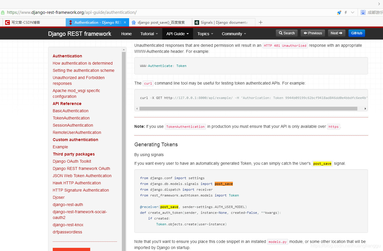
Task: Click the Baidu paw search engine icon
Action: 363,12
